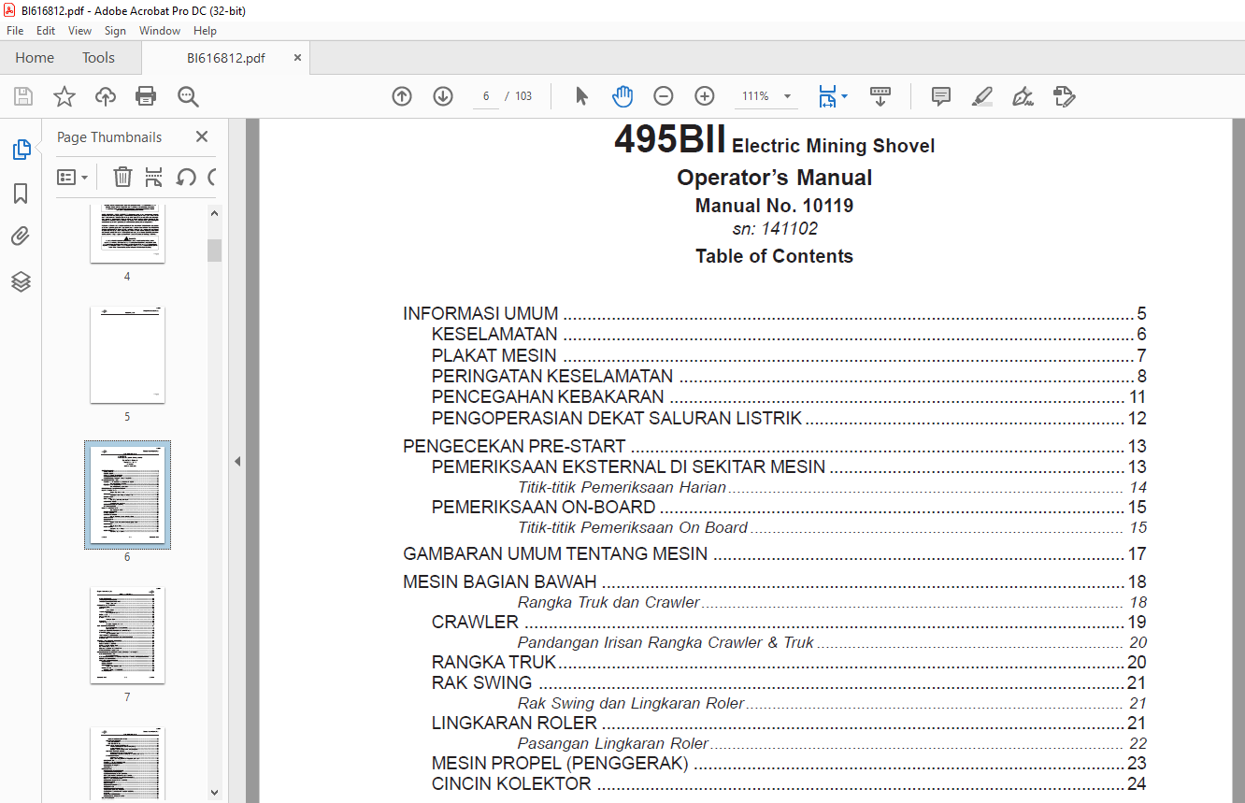Open the Window menu

pyautogui.click(x=160, y=31)
